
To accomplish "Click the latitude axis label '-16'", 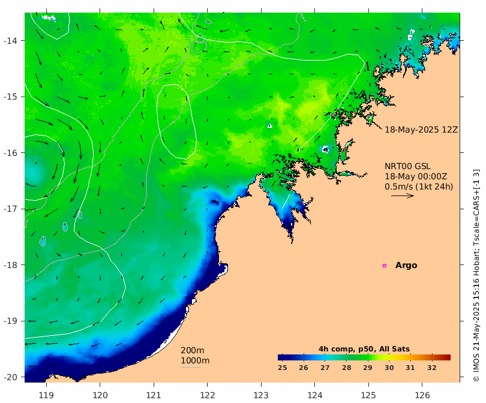I will [x=10, y=153].
